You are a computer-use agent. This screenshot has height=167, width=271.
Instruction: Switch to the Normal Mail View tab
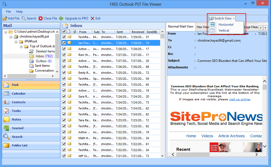click(181, 27)
